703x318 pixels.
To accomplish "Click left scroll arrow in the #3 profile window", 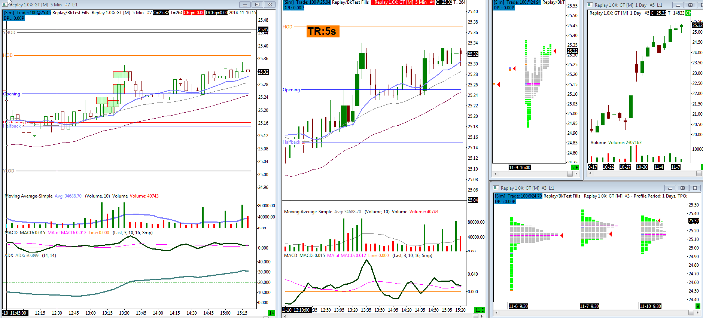I will pyautogui.click(x=496, y=312).
